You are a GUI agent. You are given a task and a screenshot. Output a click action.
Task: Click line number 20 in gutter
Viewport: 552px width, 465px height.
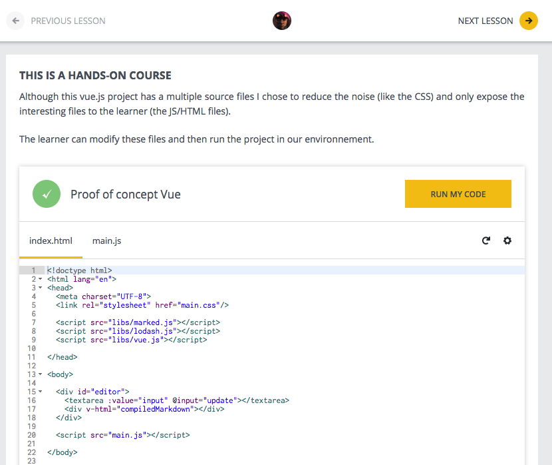(x=32, y=435)
